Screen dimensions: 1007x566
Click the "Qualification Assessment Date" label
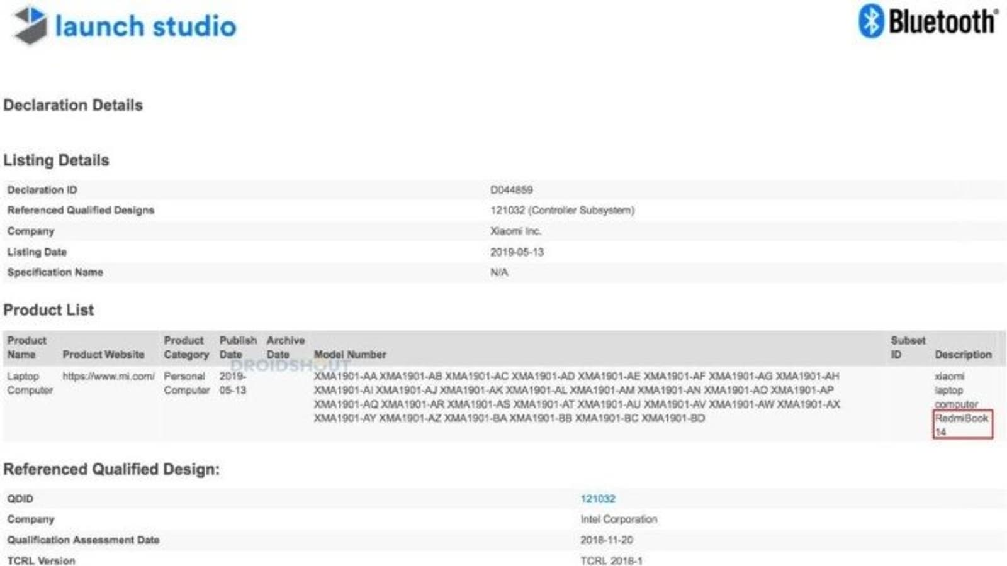click(83, 540)
